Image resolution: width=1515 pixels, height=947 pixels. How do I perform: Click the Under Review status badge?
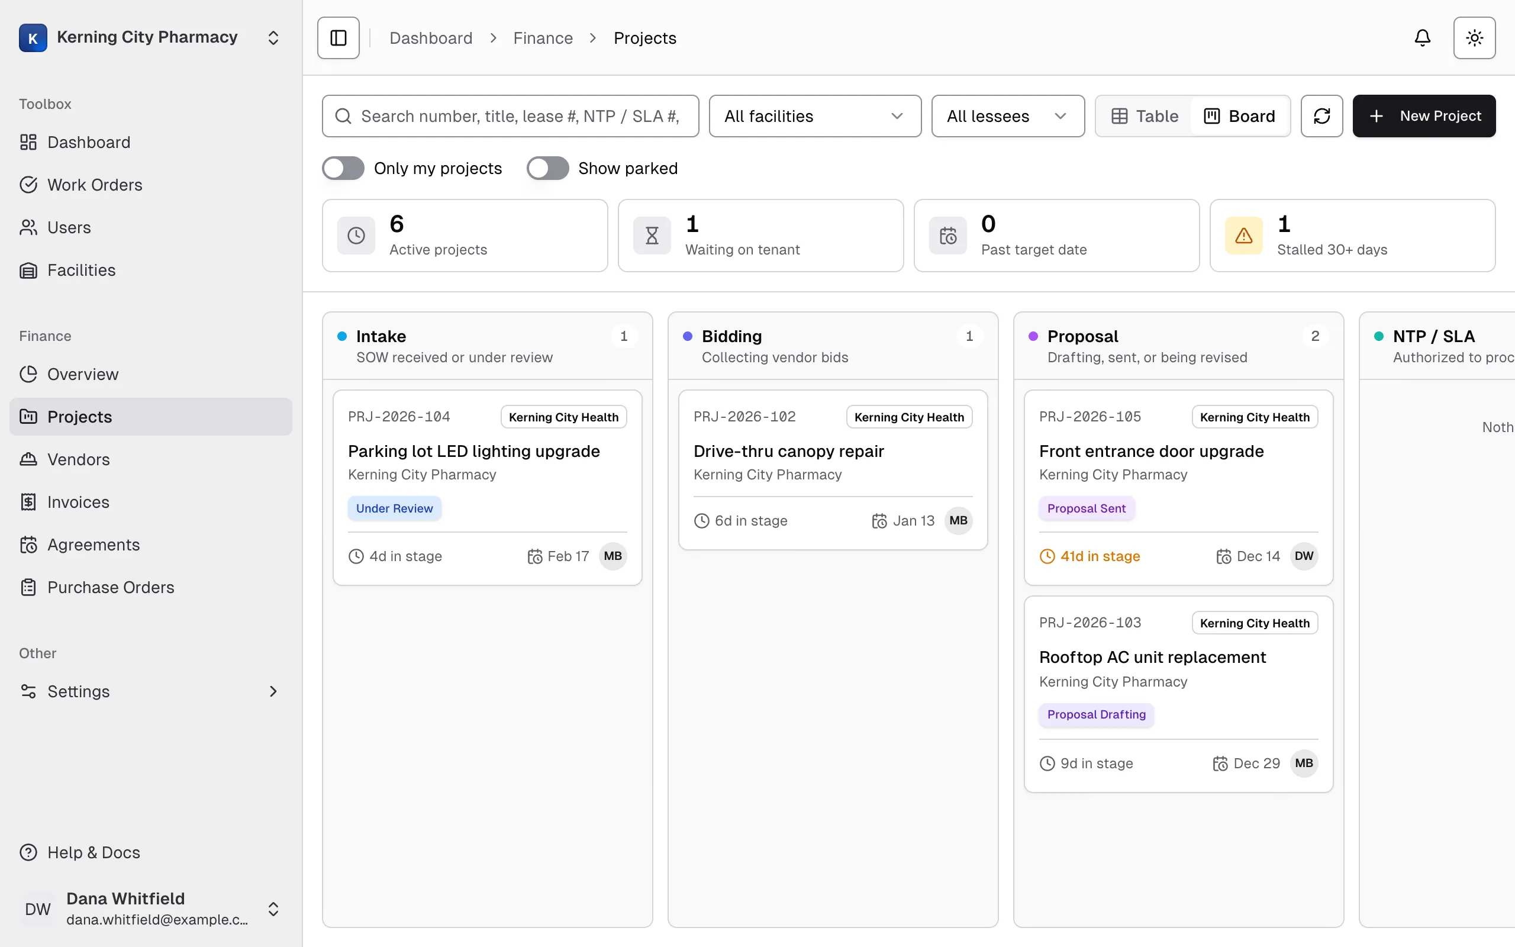pos(394,508)
